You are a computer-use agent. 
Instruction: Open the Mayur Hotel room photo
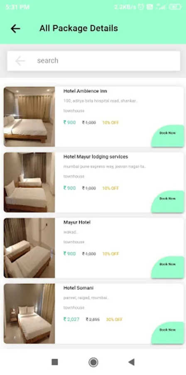click(x=29, y=248)
